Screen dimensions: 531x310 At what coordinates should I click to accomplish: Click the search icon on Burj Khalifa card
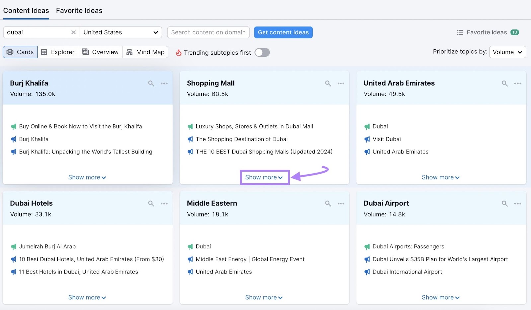point(151,84)
